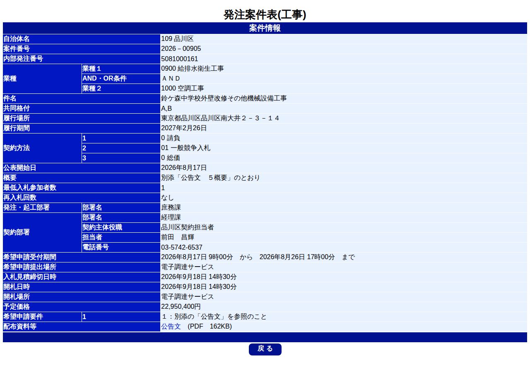The image size is (530, 372).
Task: Click the value 0 総価
Action: point(171,158)
